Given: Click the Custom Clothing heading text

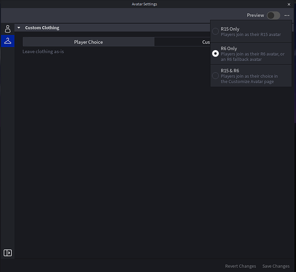Looking at the screenshot, I should (x=42, y=28).
